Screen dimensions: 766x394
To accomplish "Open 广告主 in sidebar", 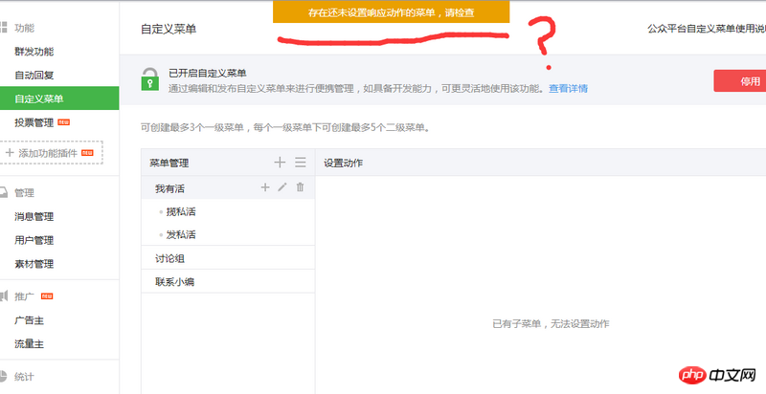I will [30, 320].
